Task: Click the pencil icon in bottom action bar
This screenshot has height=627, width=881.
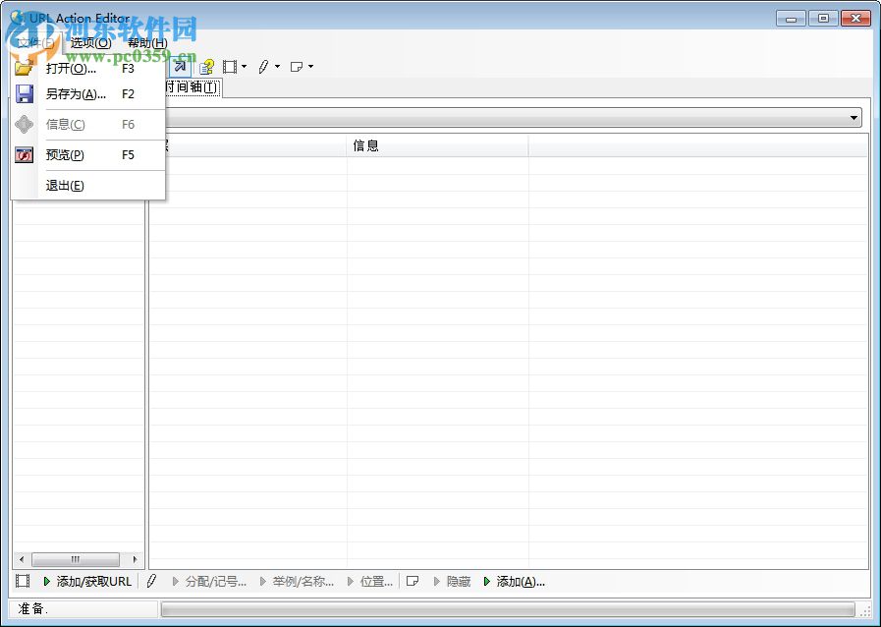Action: 150,581
